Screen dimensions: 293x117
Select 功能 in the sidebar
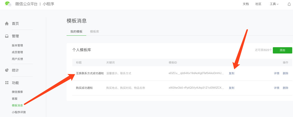15,83
